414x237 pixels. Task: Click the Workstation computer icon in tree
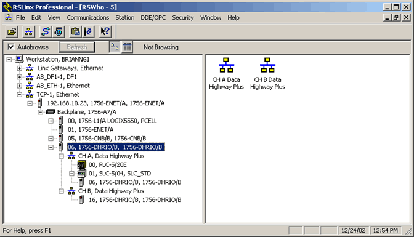[x=19, y=59]
